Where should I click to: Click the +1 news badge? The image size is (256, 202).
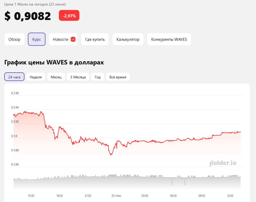point(73,39)
